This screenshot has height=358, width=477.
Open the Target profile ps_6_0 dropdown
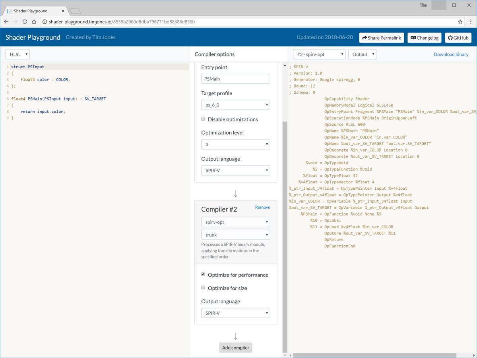236,105
